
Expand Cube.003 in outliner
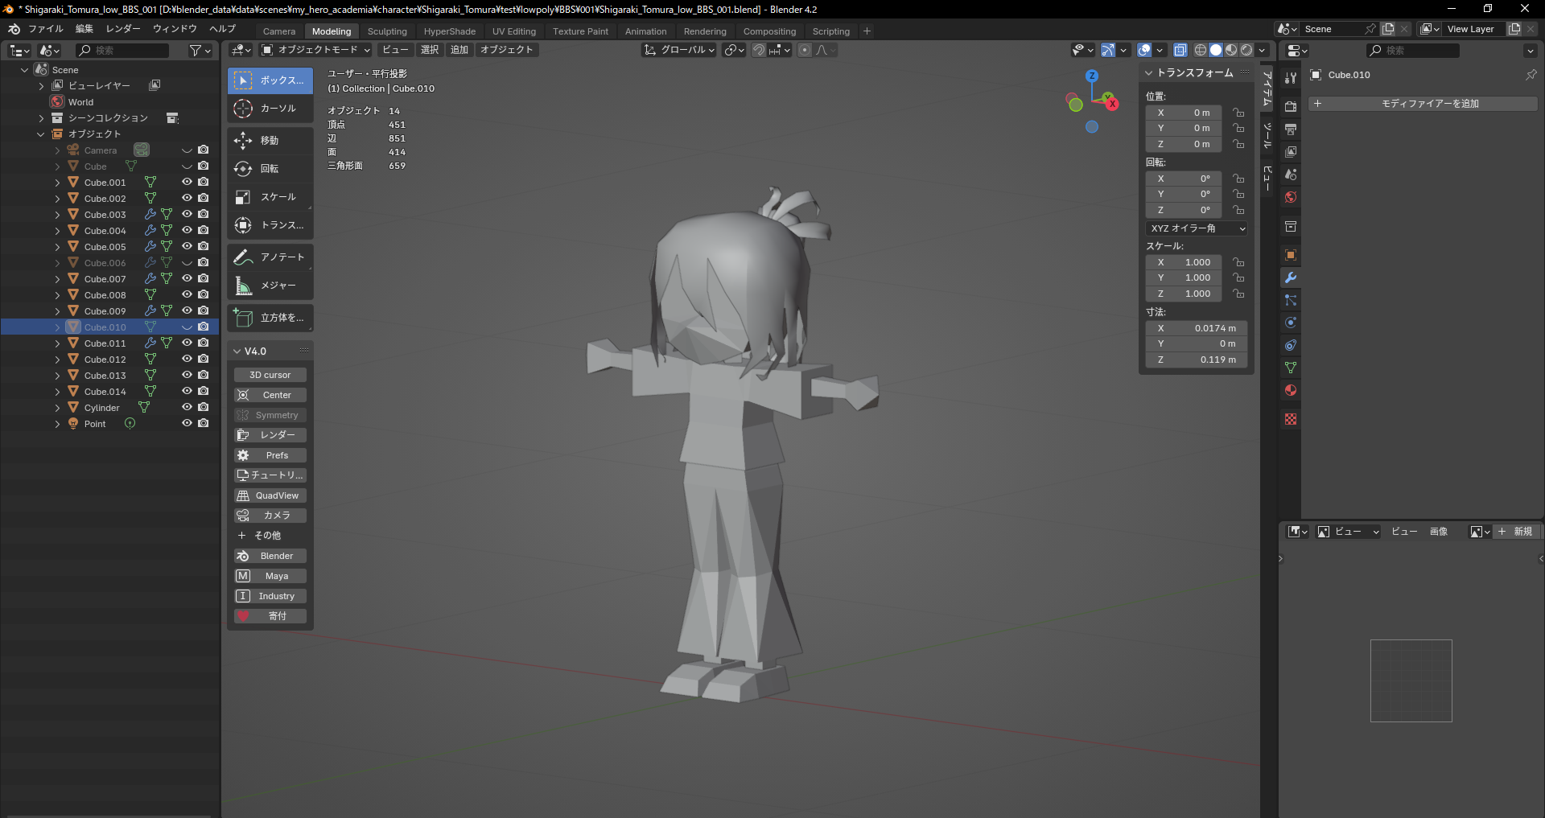tap(57, 215)
